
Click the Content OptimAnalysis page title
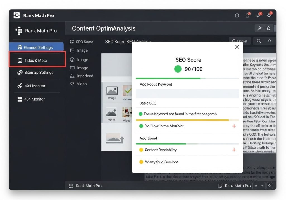click(104, 28)
